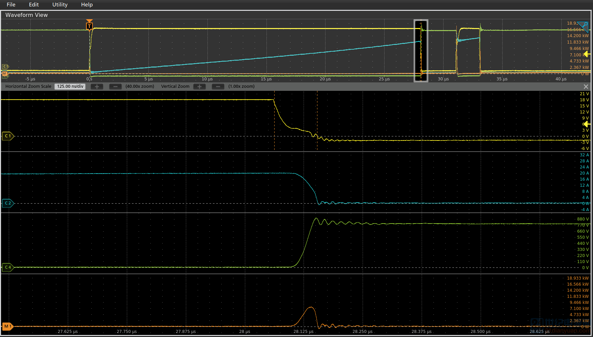Click the 21 V scale label
593x337 pixels.
(584, 94)
